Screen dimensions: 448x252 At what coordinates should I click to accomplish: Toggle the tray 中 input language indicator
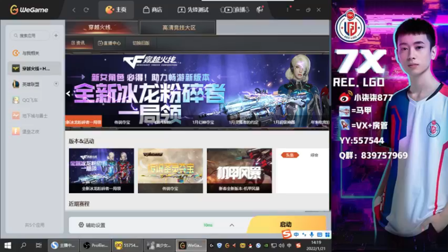pos(289,245)
